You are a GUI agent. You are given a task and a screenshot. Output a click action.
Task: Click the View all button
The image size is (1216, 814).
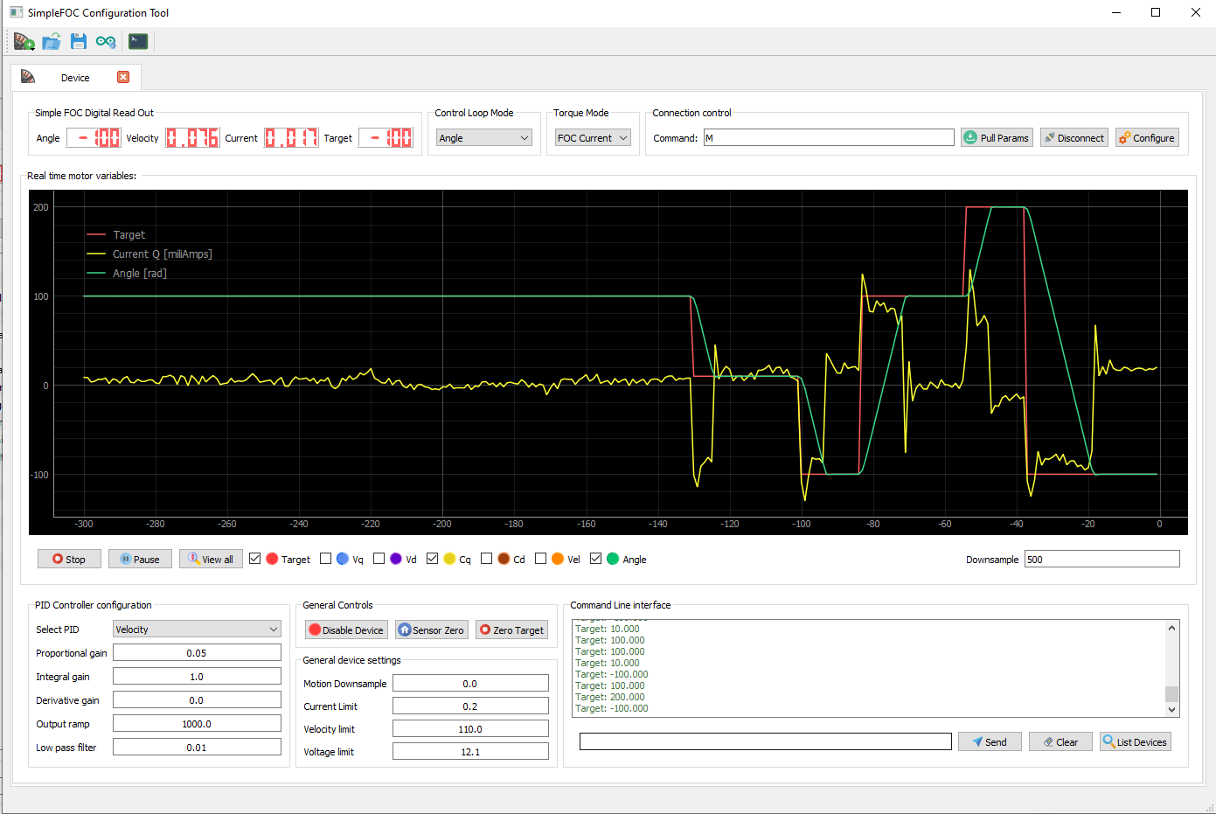coord(211,560)
